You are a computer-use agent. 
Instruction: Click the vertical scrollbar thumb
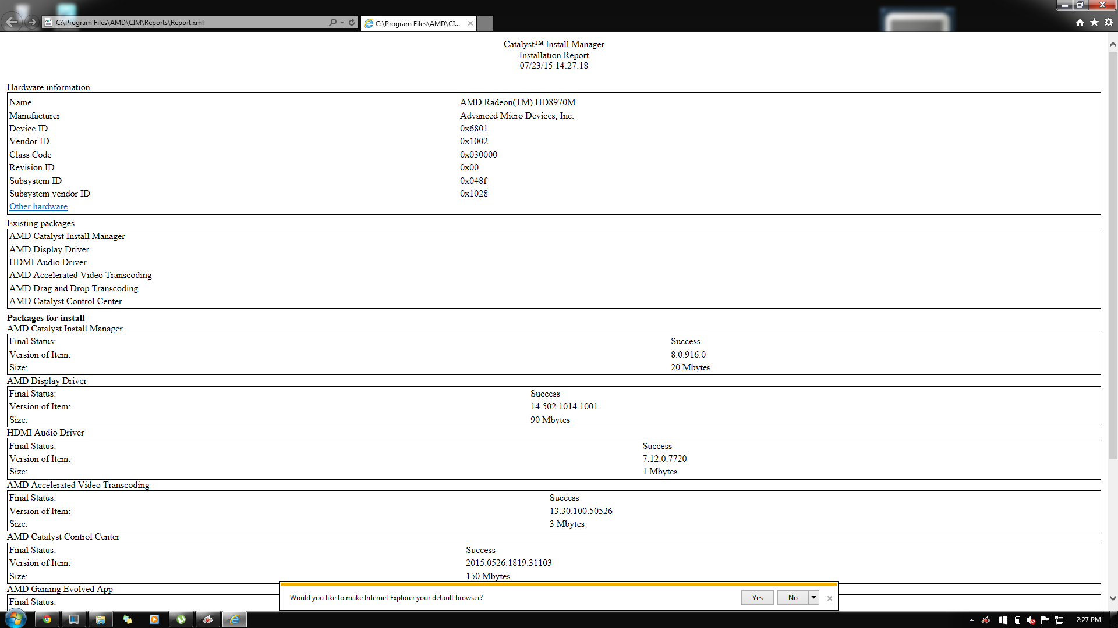(1113, 256)
